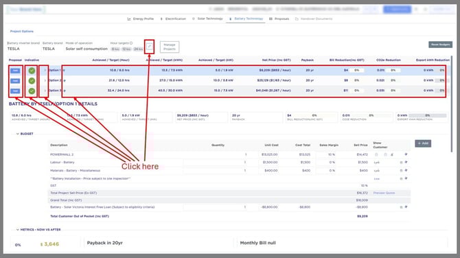Screen dimensions: 460x258
Task: Click the + Add budget item button
Action: (x=423, y=143)
